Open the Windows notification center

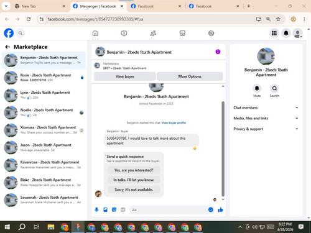click(x=301, y=227)
